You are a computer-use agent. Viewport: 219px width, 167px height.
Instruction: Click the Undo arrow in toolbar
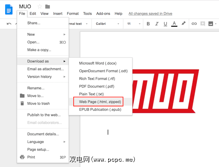[9, 24]
